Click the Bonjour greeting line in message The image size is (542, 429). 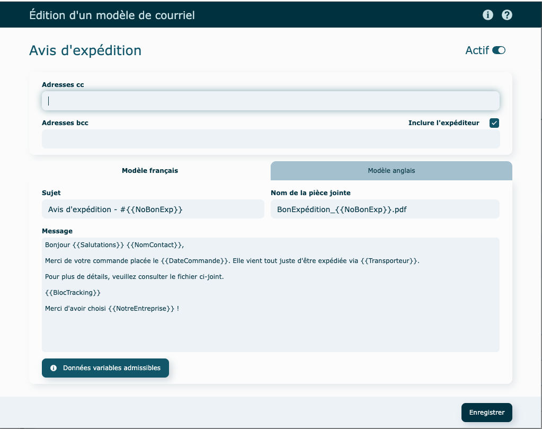[x=114, y=244]
